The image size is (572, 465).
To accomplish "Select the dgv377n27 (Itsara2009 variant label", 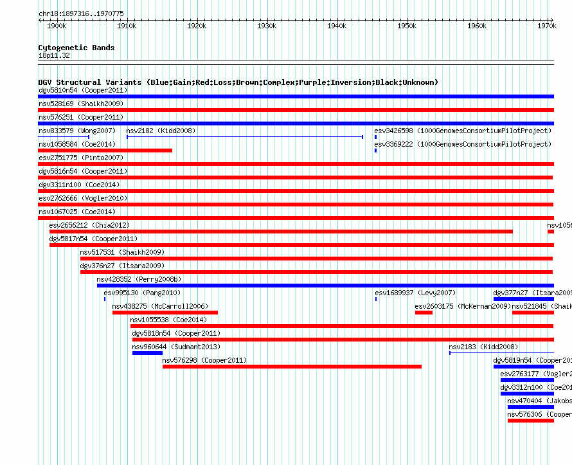I will tap(532, 293).
